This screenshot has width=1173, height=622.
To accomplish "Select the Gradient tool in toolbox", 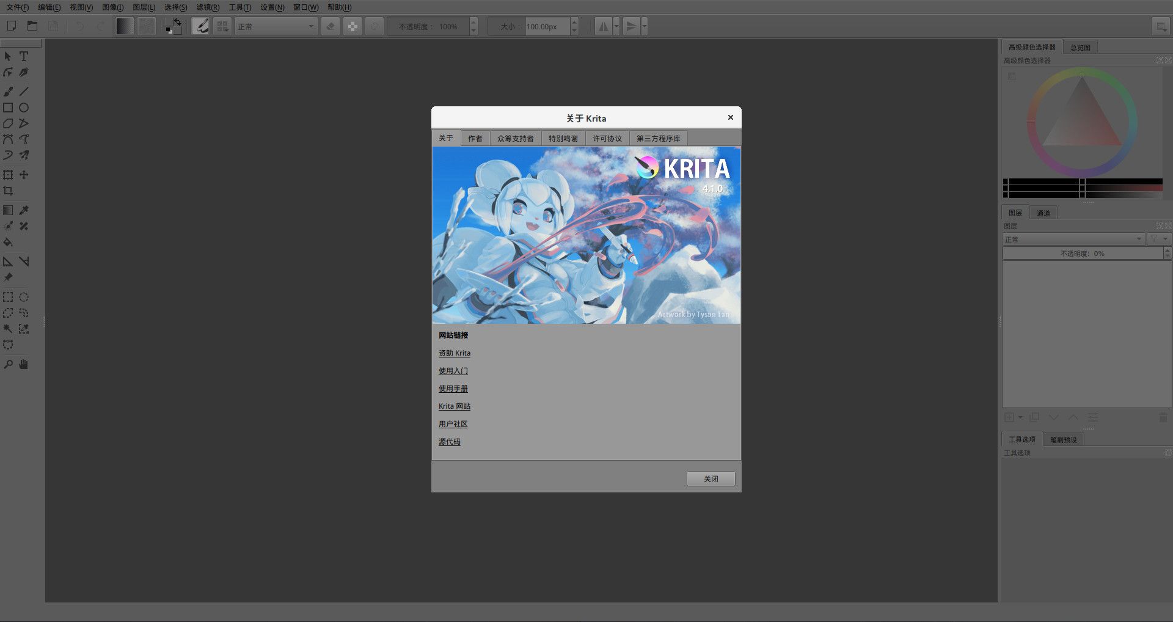I will (x=8, y=210).
